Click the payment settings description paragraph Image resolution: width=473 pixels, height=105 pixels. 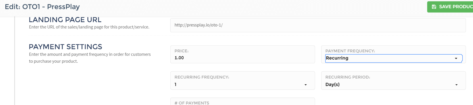point(90,58)
